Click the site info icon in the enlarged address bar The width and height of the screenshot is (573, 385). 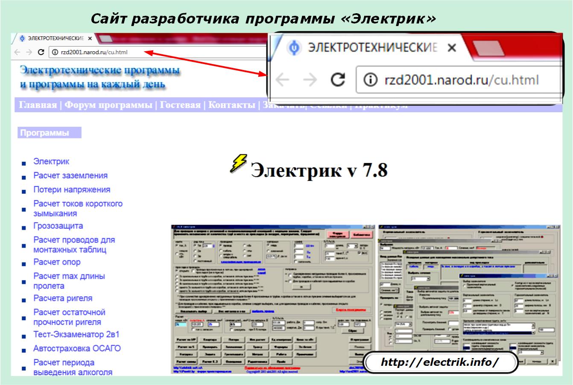coord(371,80)
